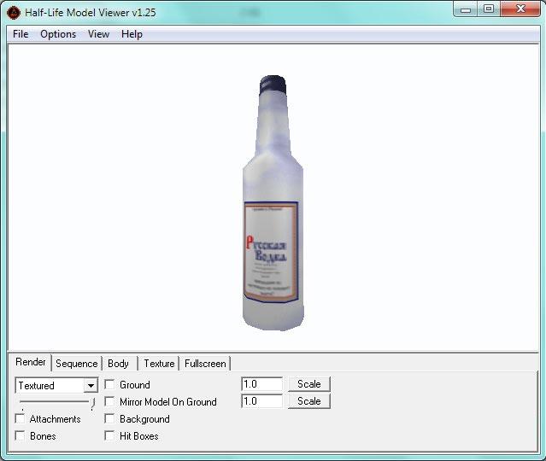Switch to the Sequence tab
This screenshot has width=546, height=461.
[77, 364]
